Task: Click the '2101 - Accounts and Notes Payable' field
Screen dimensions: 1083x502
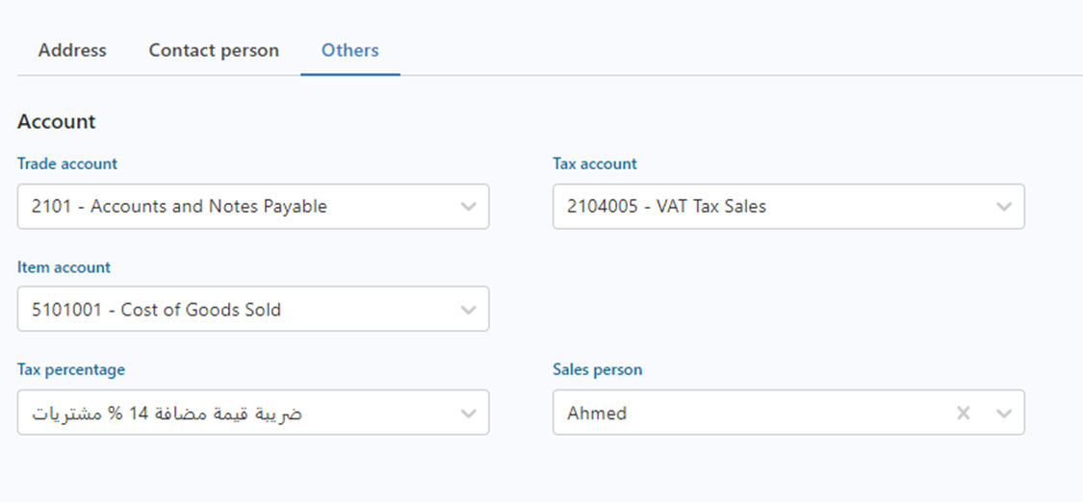Action: coord(179,207)
